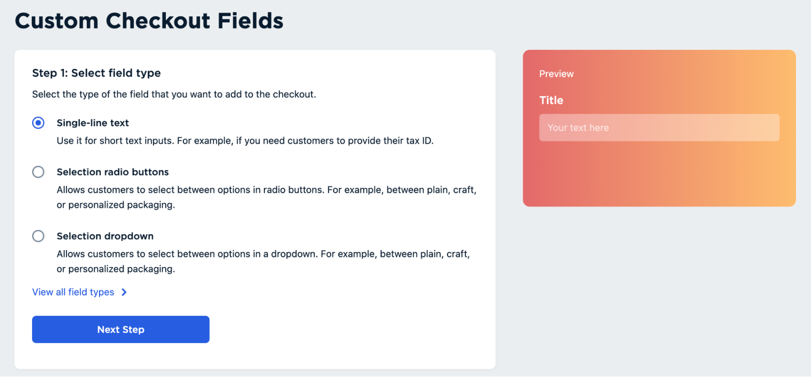The height and width of the screenshot is (377, 811).
Task: Select the Single-line text radio button
Action: [38, 123]
